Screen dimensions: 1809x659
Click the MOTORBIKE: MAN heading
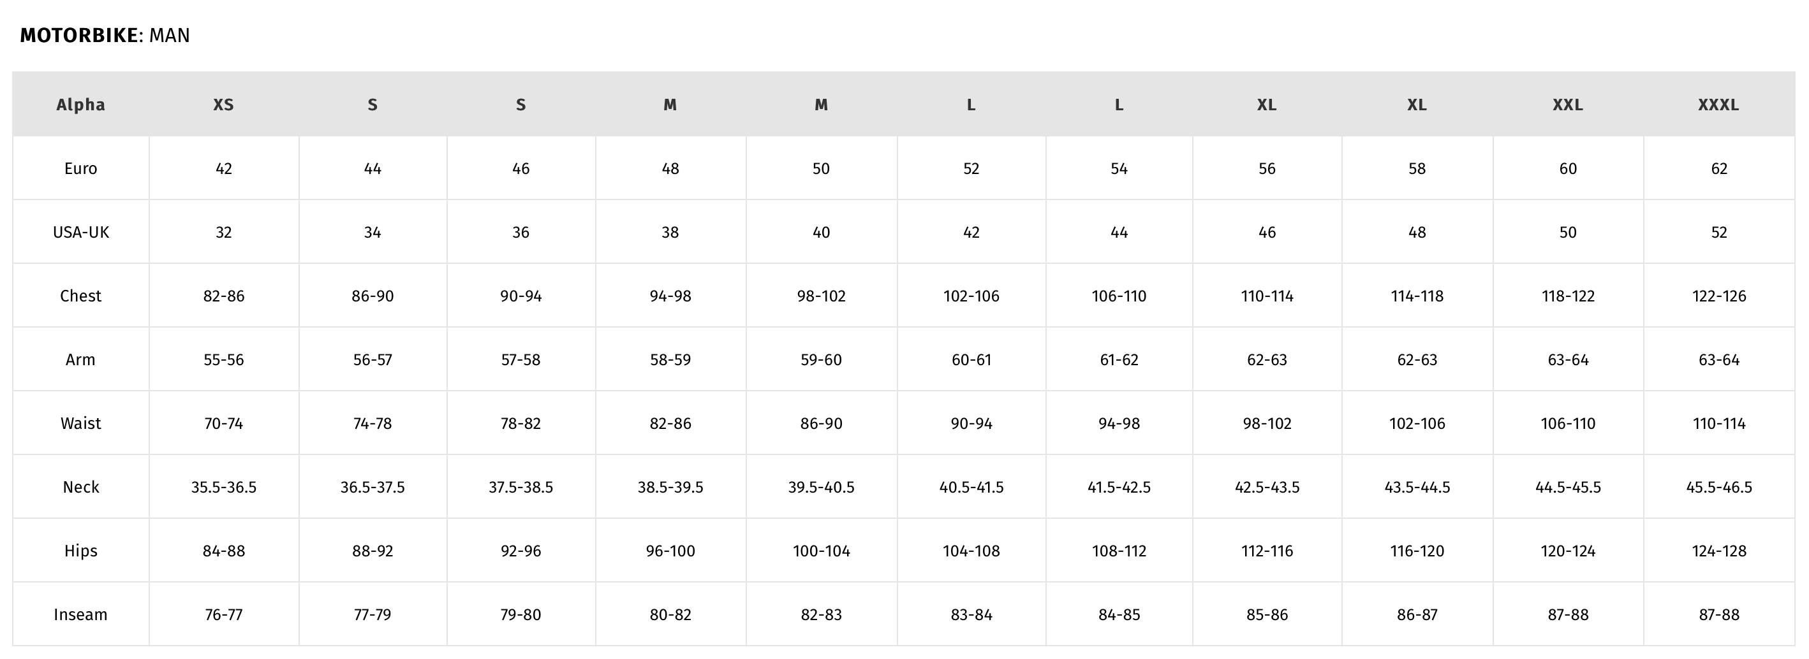point(105,35)
